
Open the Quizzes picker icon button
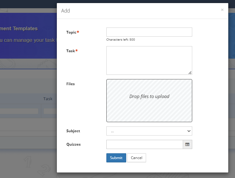pos(187,144)
